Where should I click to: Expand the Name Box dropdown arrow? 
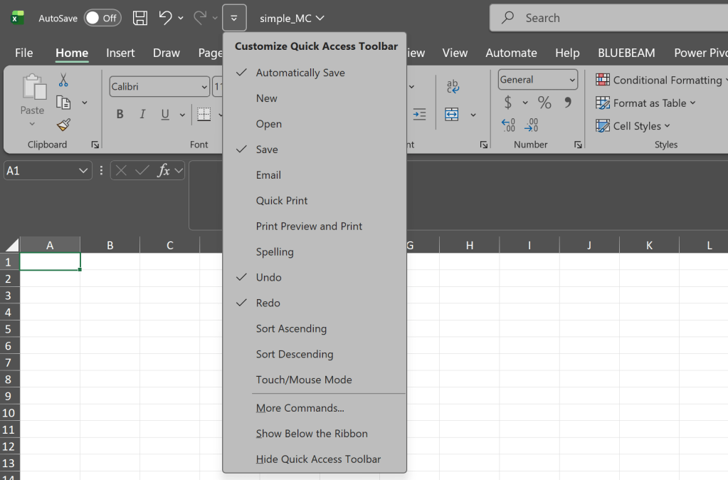click(83, 170)
